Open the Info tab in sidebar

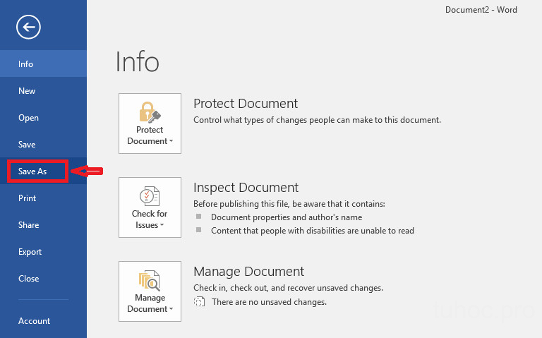(x=43, y=64)
